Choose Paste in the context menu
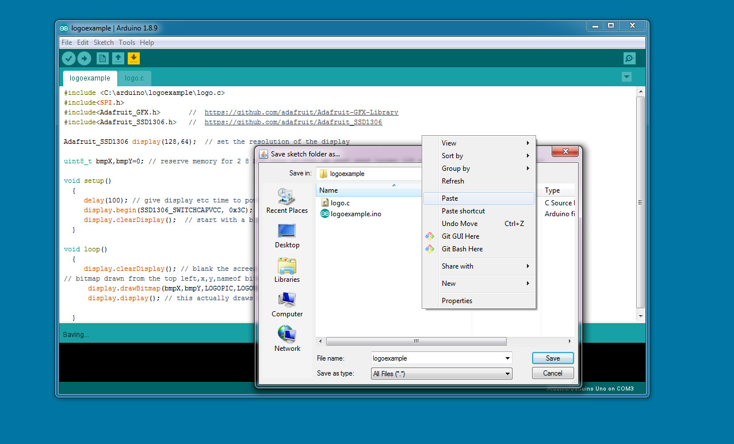The image size is (734, 444). coord(479,198)
